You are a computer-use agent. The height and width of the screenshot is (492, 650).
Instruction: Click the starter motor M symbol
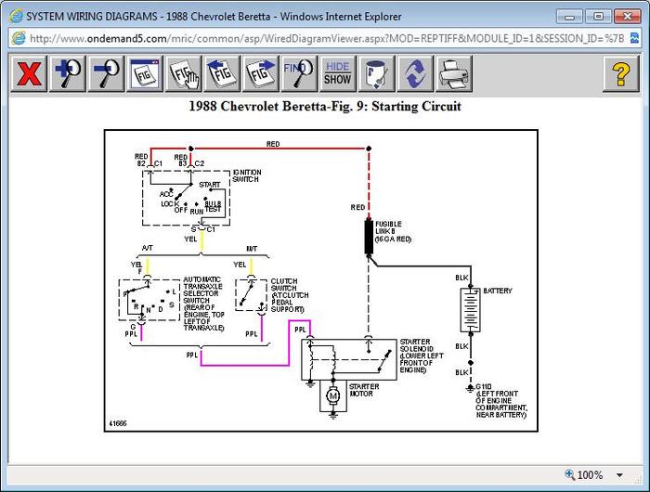[x=332, y=395]
